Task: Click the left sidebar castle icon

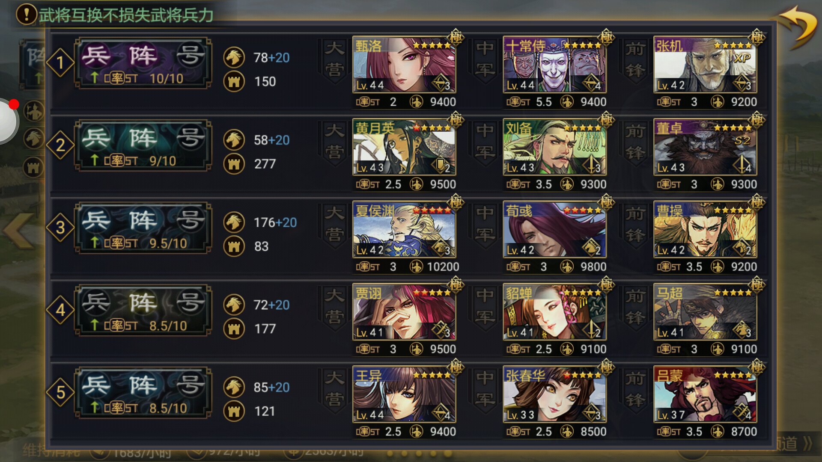Action: pos(34,167)
